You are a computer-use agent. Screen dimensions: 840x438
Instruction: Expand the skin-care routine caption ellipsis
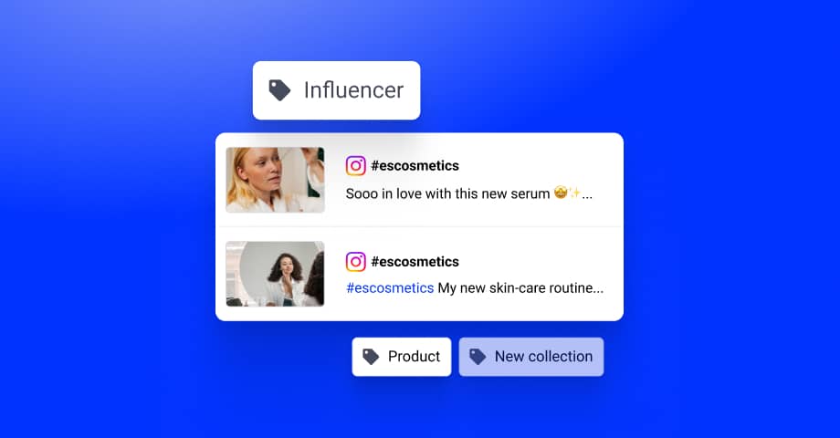click(598, 291)
